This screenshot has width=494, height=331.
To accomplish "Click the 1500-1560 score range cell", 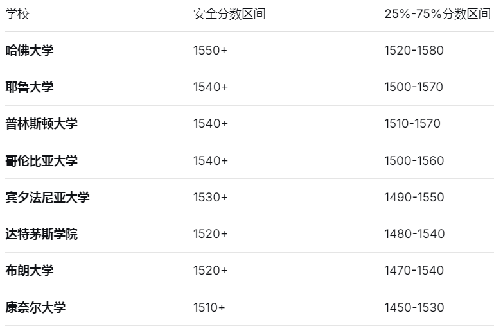I will click(414, 160).
